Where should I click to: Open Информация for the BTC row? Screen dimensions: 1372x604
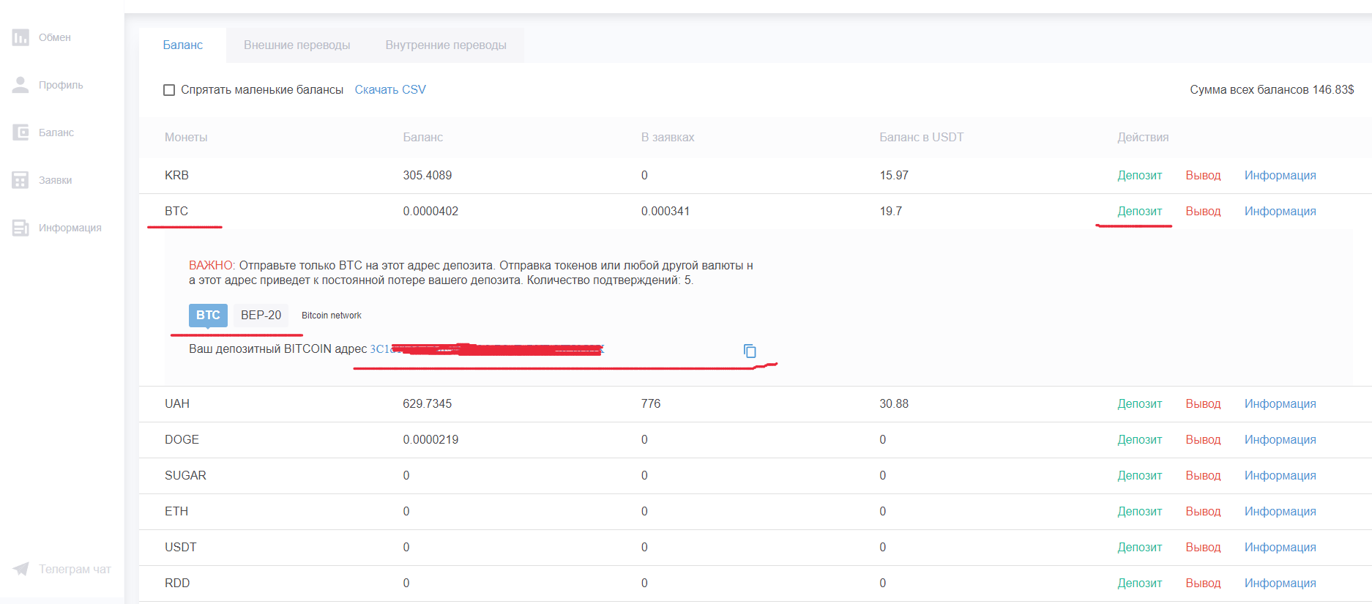[1280, 212]
